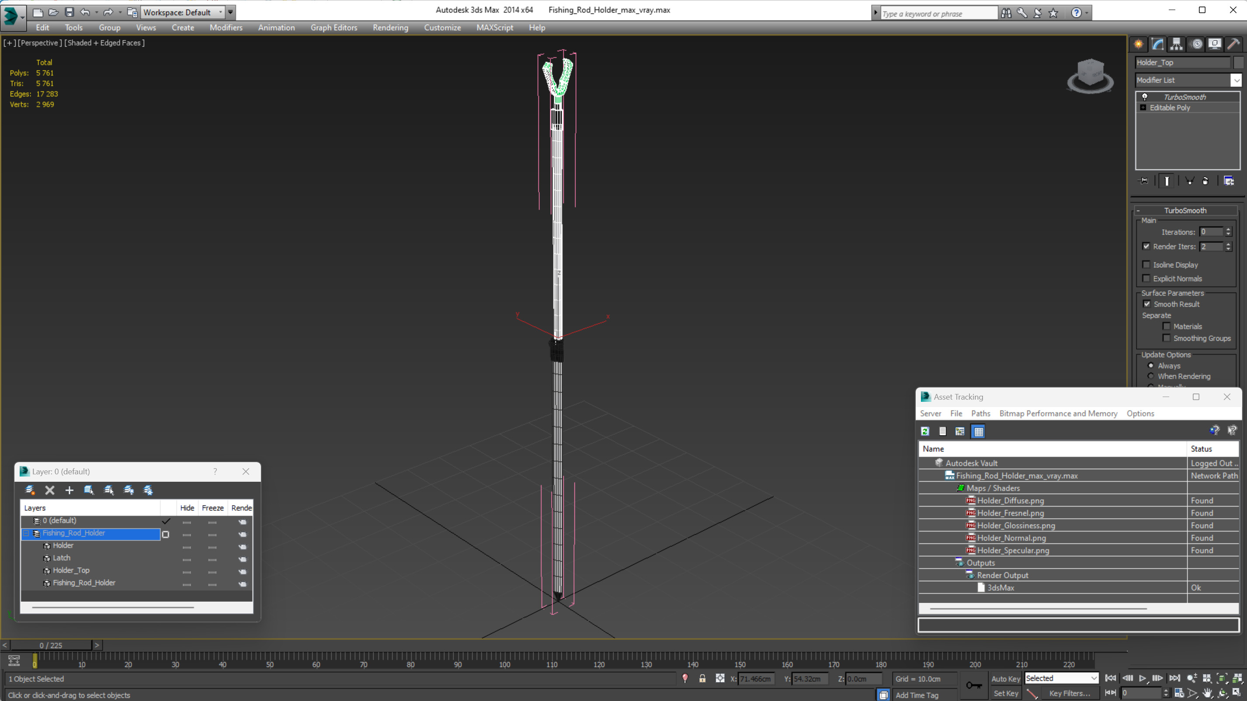Select Holder_Diffuse.png row in Asset Tracking
This screenshot has width=1247, height=701.
(1079, 500)
